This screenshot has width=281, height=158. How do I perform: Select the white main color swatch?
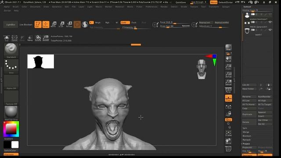pyautogui.click(x=15, y=145)
